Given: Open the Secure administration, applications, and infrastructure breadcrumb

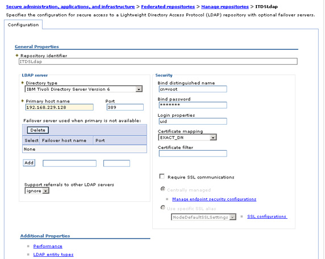Looking at the screenshot, I should [70, 7].
